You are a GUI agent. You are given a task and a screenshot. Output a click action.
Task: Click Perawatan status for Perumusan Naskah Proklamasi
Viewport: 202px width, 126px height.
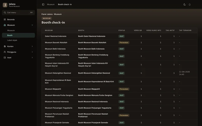[x=124, y=115]
